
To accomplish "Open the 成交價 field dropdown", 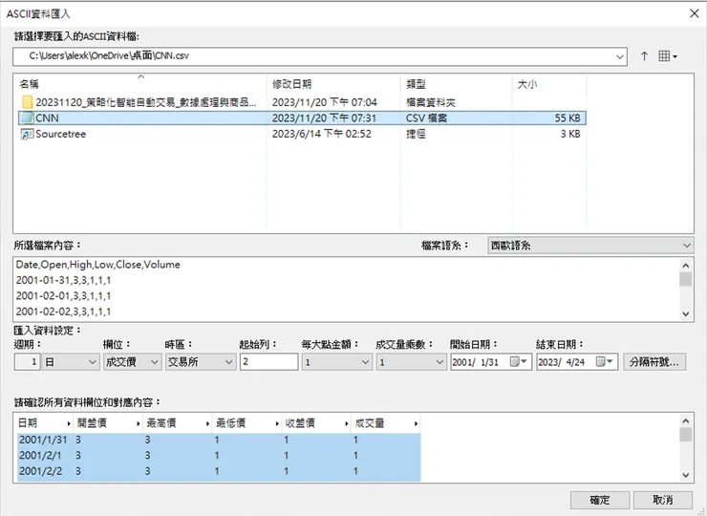I will coord(132,362).
